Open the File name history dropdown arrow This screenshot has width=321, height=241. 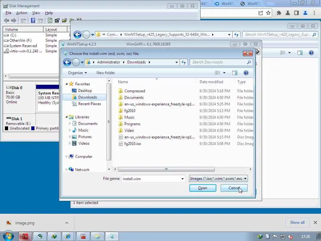click(x=182, y=179)
